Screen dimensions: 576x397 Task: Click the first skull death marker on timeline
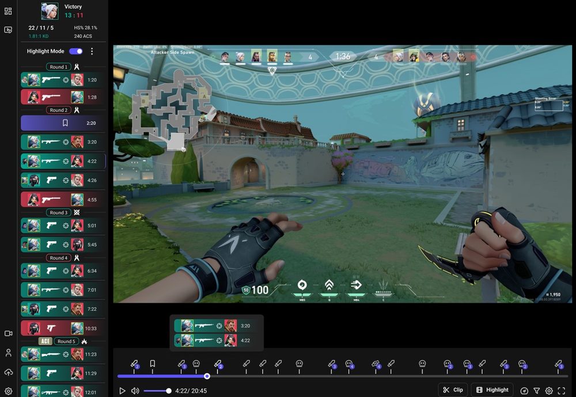[196, 364]
